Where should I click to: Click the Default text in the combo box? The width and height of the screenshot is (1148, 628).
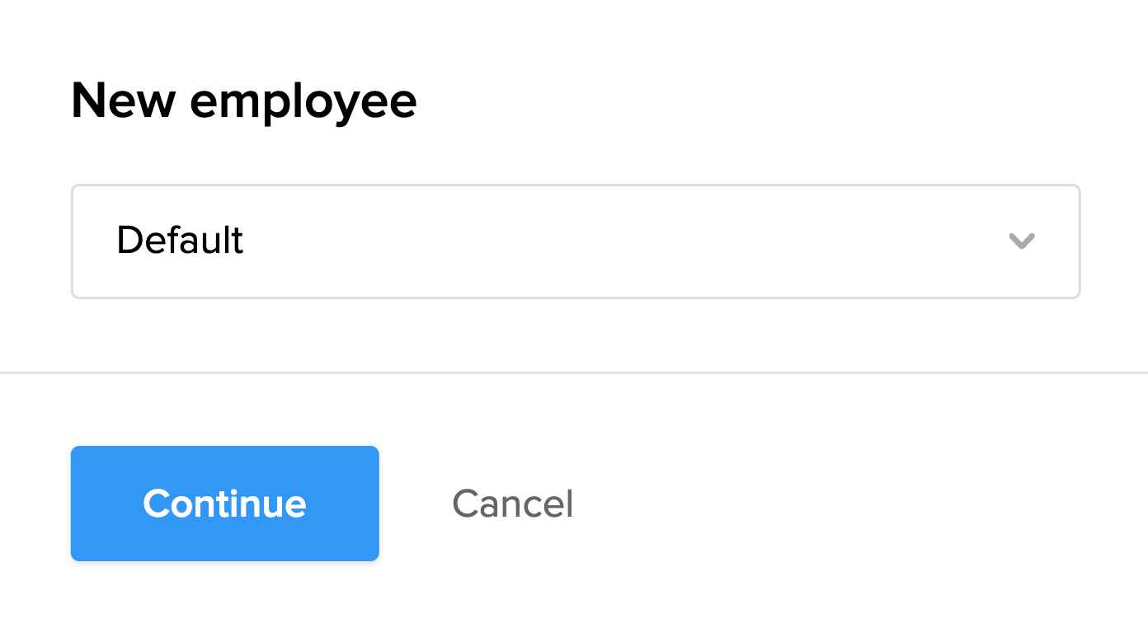[180, 241]
